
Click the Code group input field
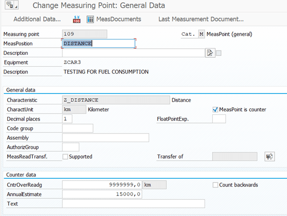[78, 128]
